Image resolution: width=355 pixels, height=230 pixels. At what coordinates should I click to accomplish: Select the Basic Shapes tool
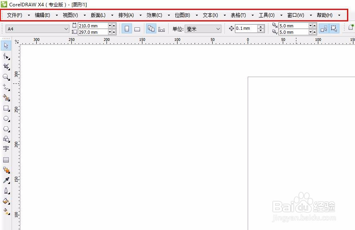6,139
